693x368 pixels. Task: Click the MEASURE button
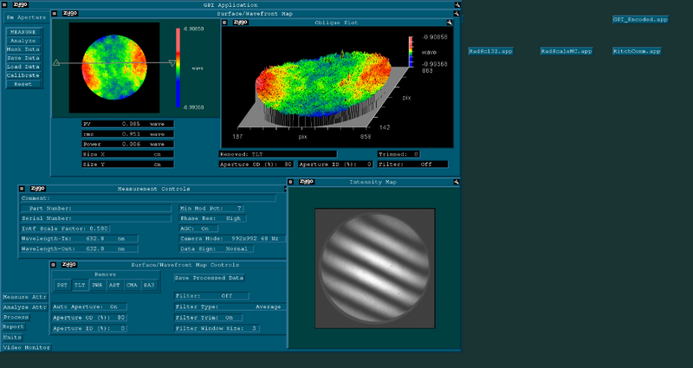click(x=23, y=32)
